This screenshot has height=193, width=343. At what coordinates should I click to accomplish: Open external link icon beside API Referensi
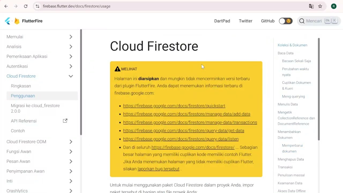(65, 121)
